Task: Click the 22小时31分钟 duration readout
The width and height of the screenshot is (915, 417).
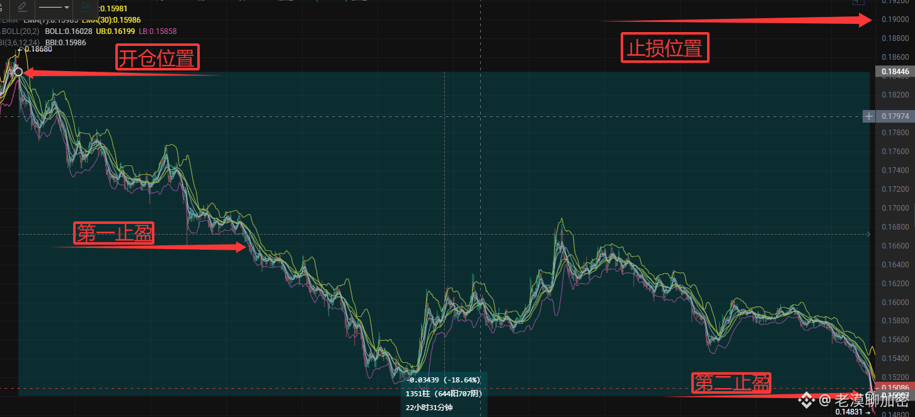Action: 429,408
